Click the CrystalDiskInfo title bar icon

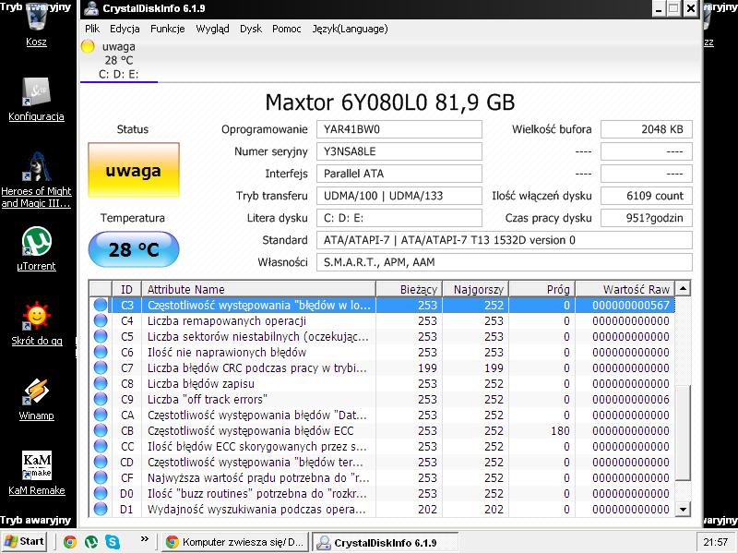pos(90,8)
